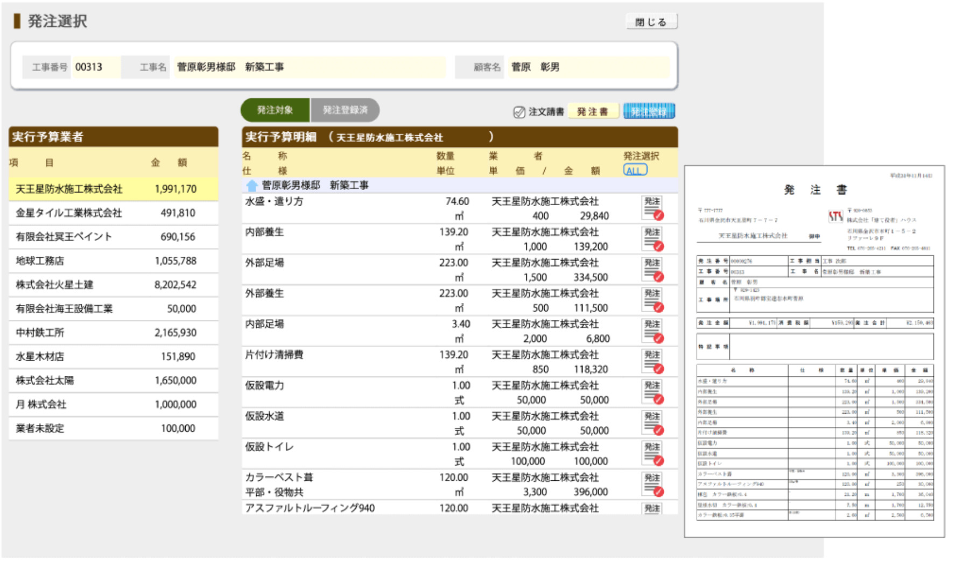Click the 発注 icon for 片付け清掃費 row
Screen dimensions: 956x561
coord(652,361)
